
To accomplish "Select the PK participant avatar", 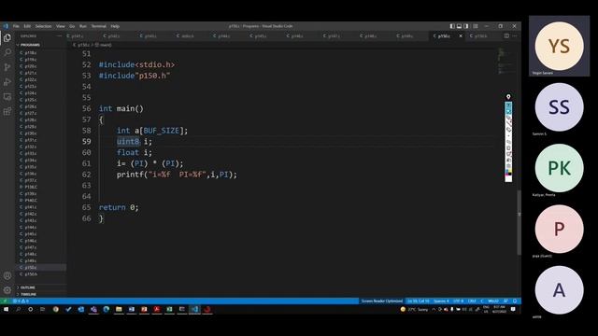I will [559, 168].
